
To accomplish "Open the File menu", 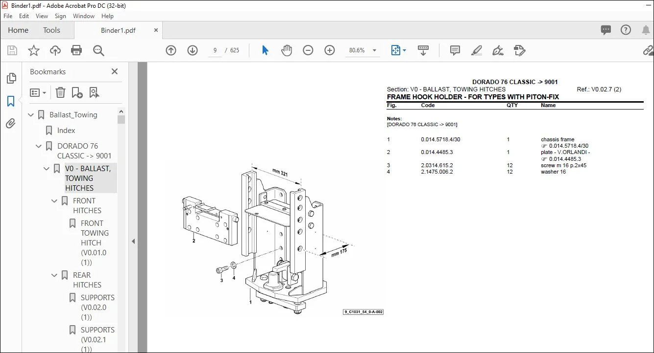I will (x=8, y=16).
